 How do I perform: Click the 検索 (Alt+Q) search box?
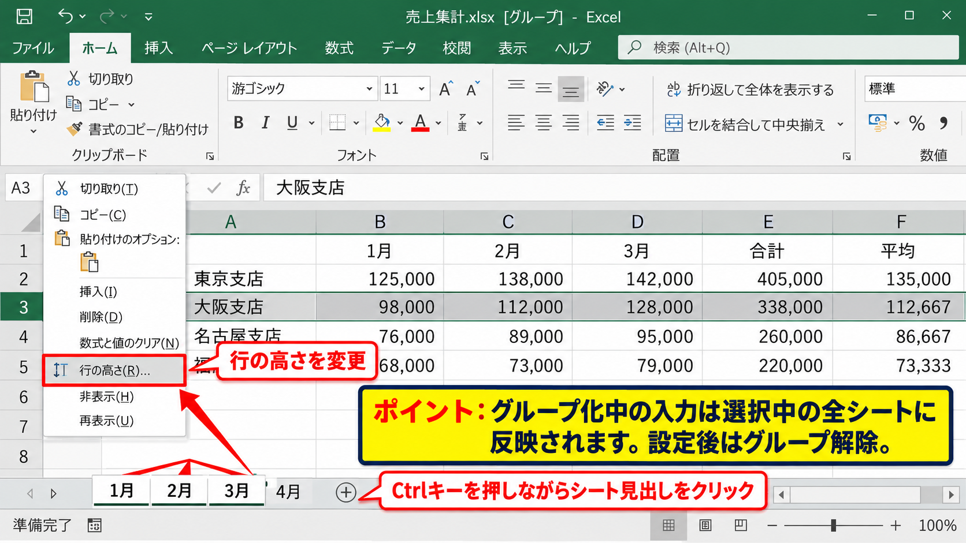click(788, 47)
